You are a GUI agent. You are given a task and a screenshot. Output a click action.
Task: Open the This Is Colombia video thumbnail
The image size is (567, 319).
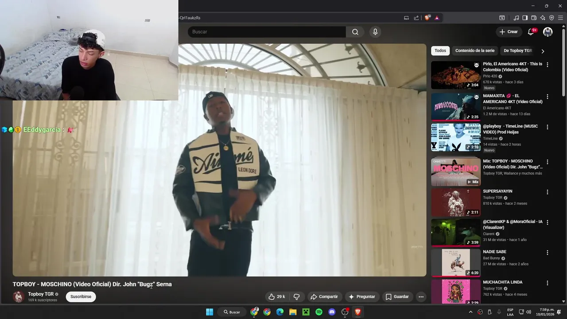456,75
